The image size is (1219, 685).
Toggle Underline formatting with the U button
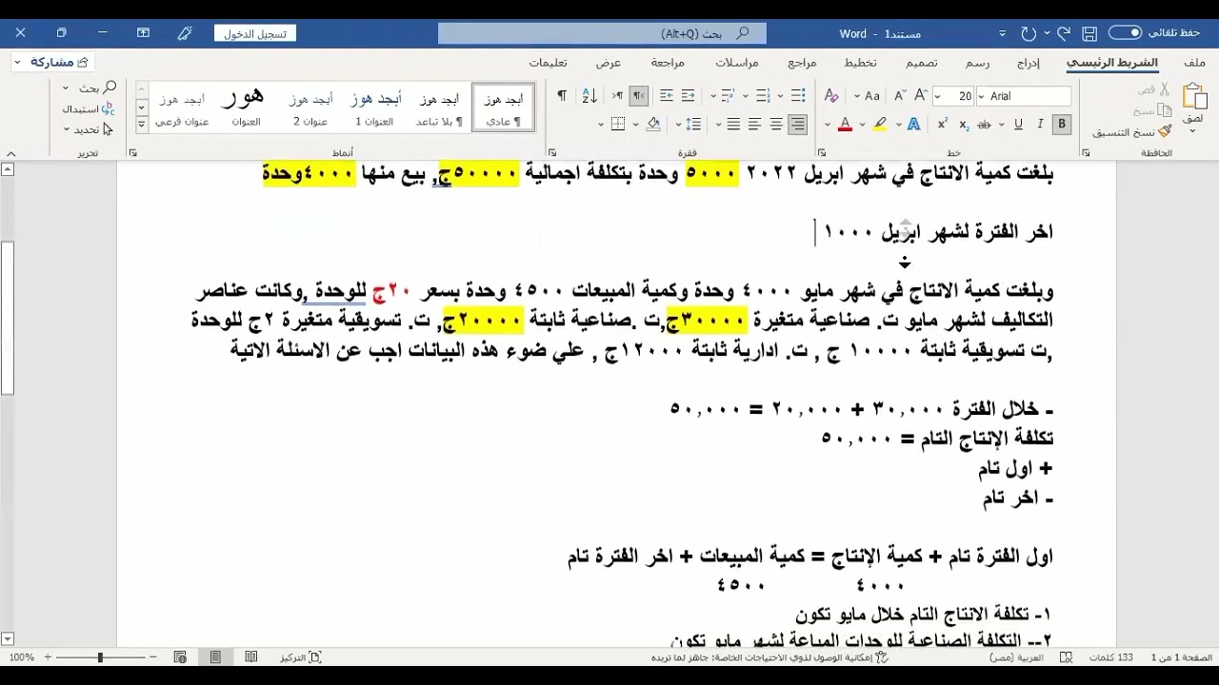coord(1018,124)
